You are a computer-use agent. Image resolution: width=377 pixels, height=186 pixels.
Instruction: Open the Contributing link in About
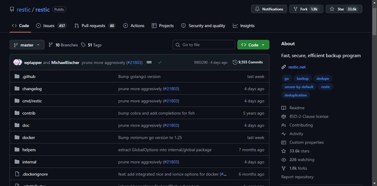tap(301, 125)
